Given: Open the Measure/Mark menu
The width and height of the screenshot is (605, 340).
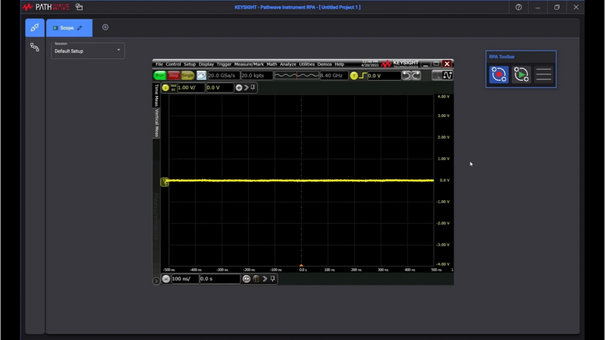Looking at the screenshot, I should 249,64.
